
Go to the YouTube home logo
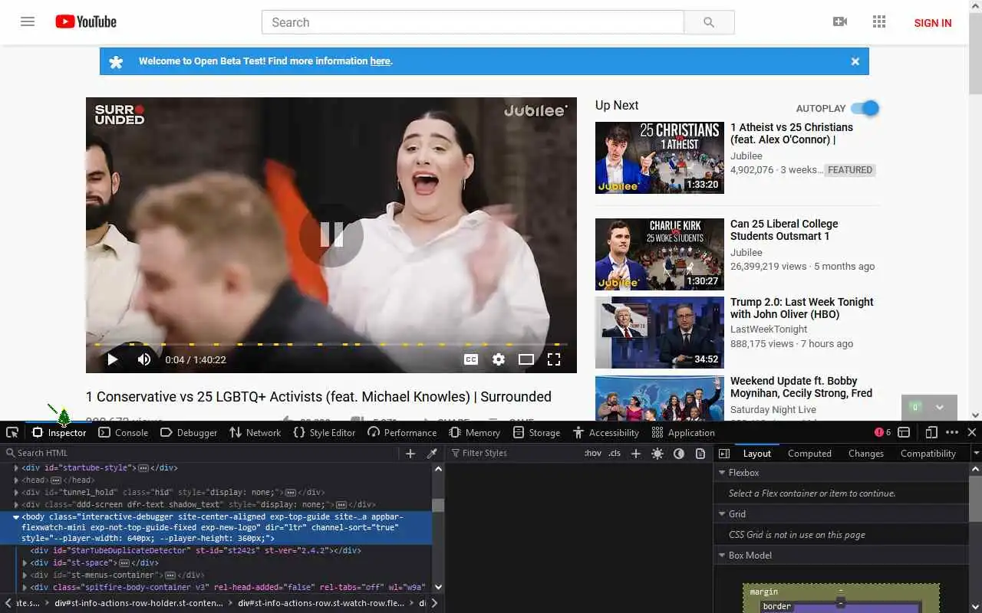click(86, 21)
